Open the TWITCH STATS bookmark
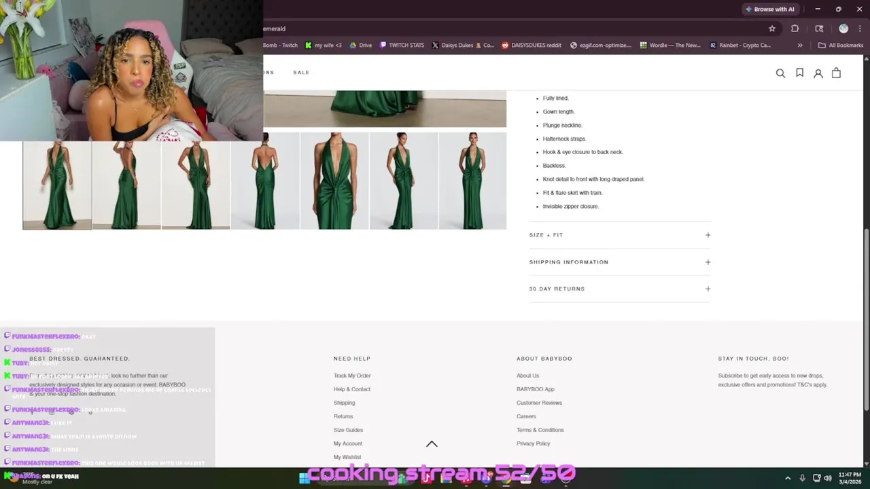 coord(402,46)
